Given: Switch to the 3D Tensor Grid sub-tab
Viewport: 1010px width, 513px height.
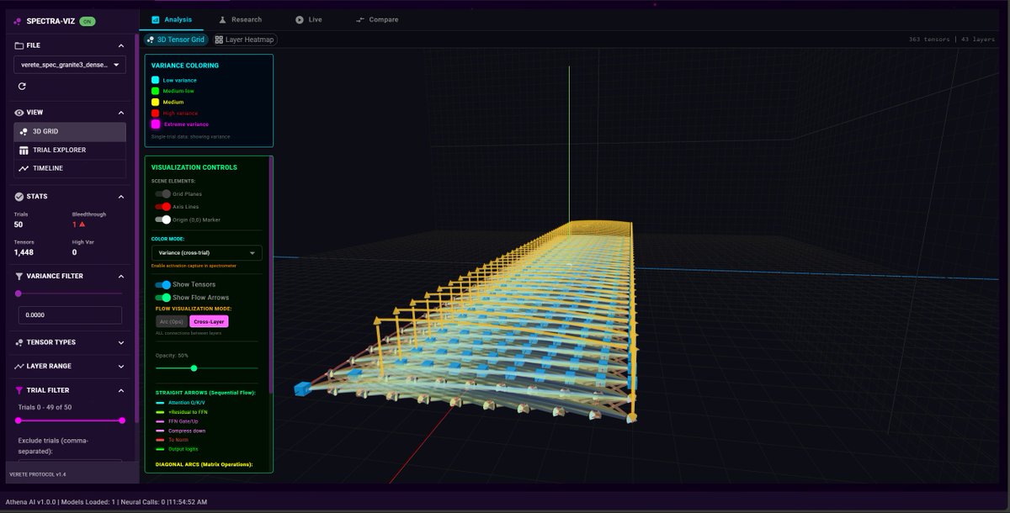Looking at the screenshot, I should (176, 40).
